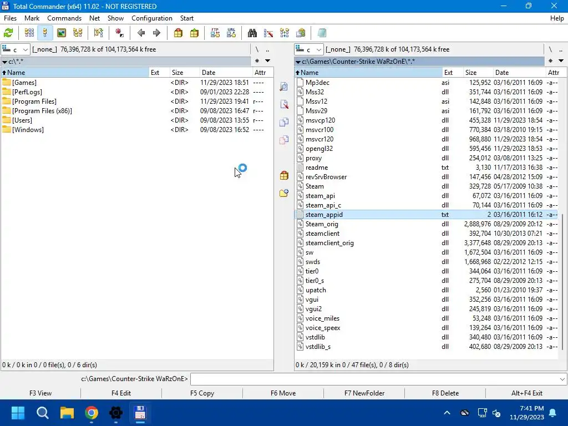The height and width of the screenshot is (426, 568).
Task: Click the F6 Move button
Action: (283, 393)
